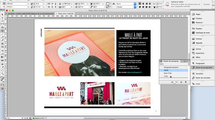Select the Zoom magnifier tool
This screenshot has width=215, height=120.
(x=2, y=74)
